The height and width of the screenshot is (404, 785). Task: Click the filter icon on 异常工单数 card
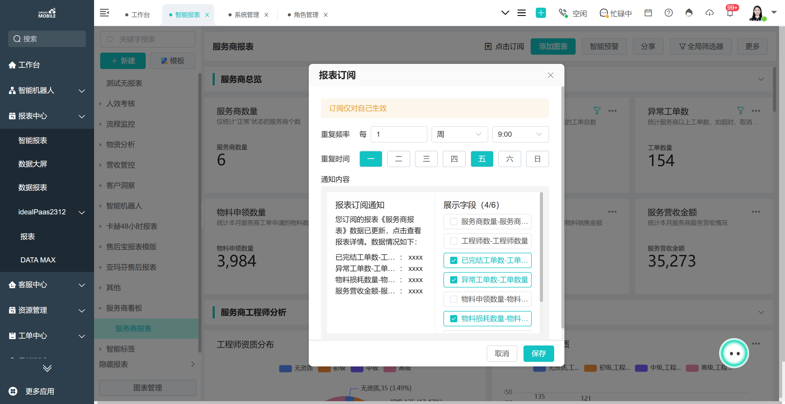741,111
